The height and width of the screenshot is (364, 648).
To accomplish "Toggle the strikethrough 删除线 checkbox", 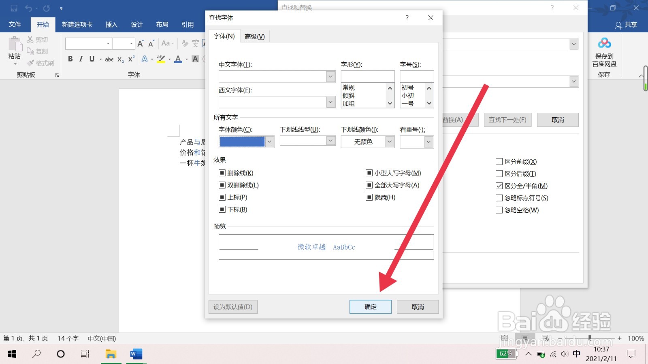I will coord(222,173).
